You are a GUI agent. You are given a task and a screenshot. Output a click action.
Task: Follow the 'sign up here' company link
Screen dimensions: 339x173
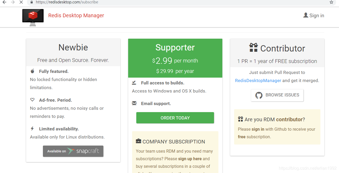[x=190, y=159]
